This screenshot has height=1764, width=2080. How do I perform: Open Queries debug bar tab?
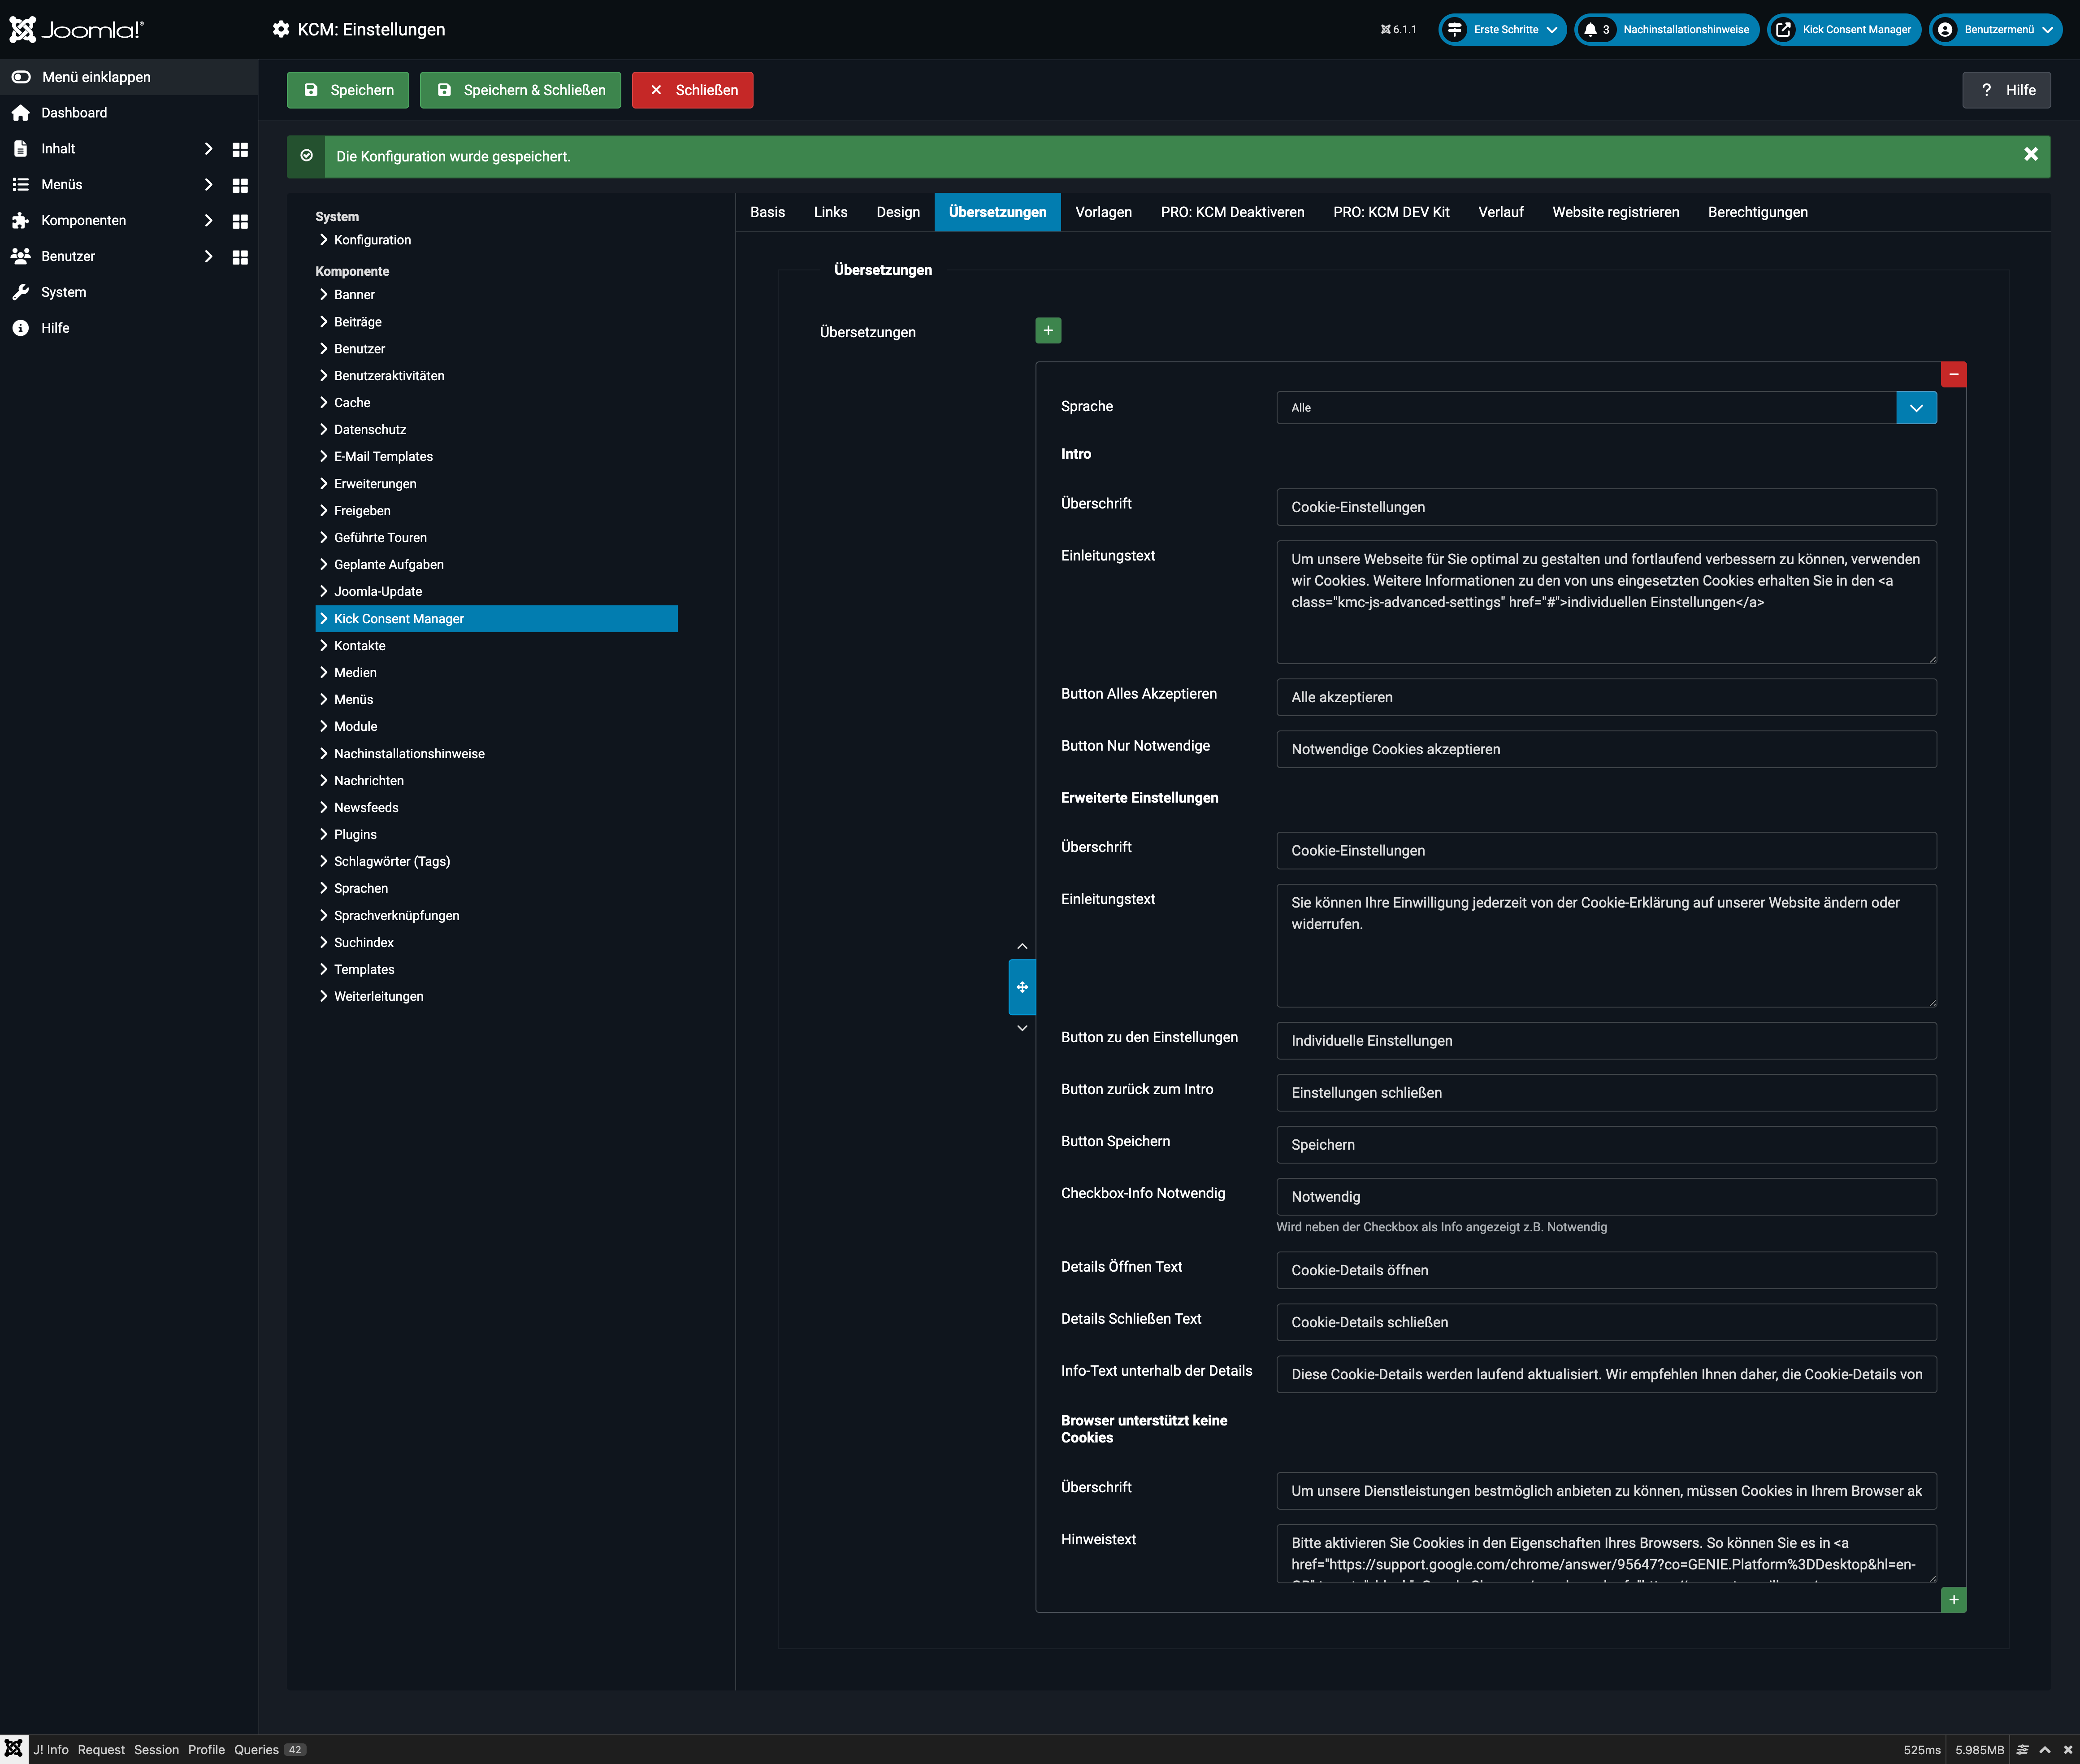click(x=270, y=1749)
